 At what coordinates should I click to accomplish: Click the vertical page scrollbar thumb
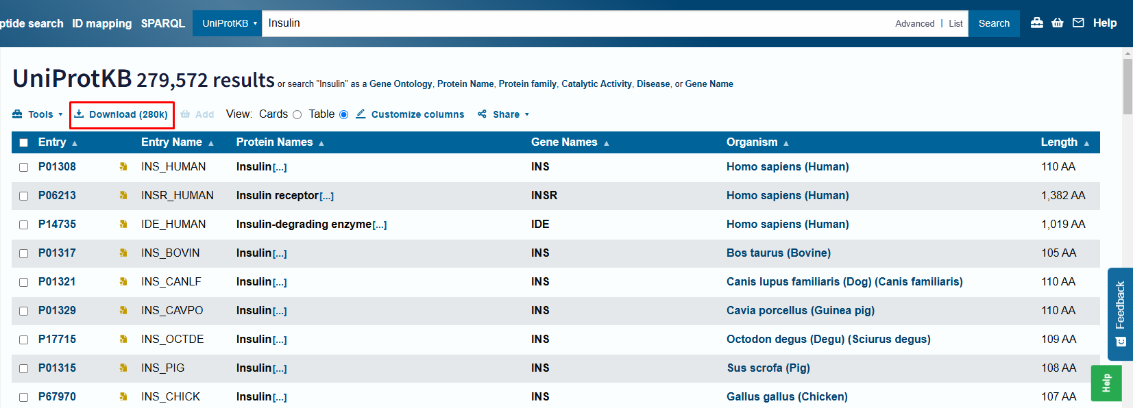1128,86
